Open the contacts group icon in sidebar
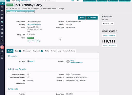The height and width of the screenshot is (95, 132). coord(2,29)
